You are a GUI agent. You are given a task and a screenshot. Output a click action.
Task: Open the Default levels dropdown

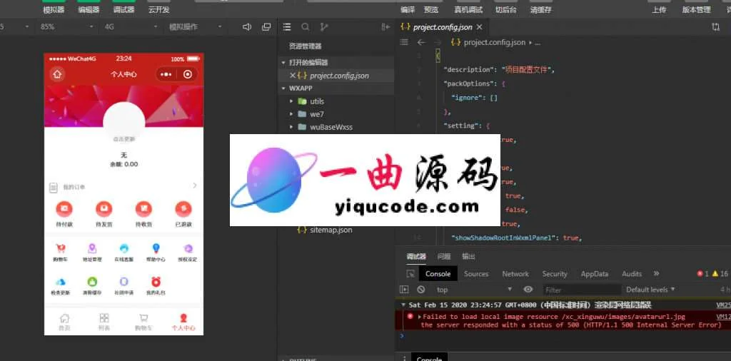click(650, 290)
